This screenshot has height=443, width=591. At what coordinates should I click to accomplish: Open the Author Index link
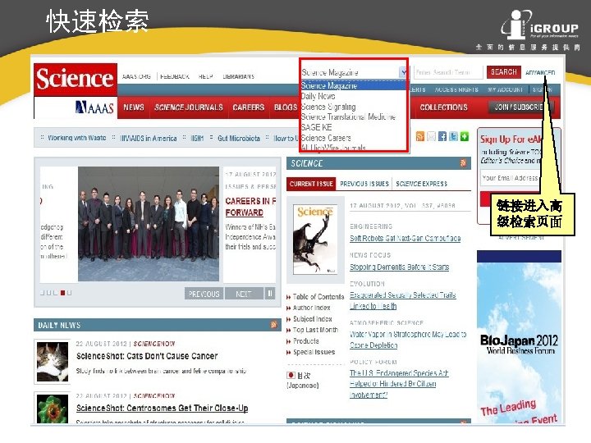tap(311, 308)
